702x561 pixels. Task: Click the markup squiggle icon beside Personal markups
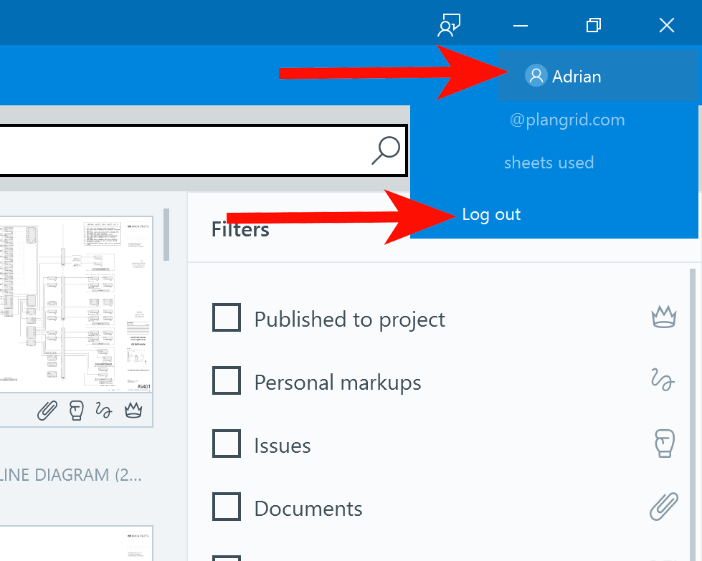tap(662, 380)
